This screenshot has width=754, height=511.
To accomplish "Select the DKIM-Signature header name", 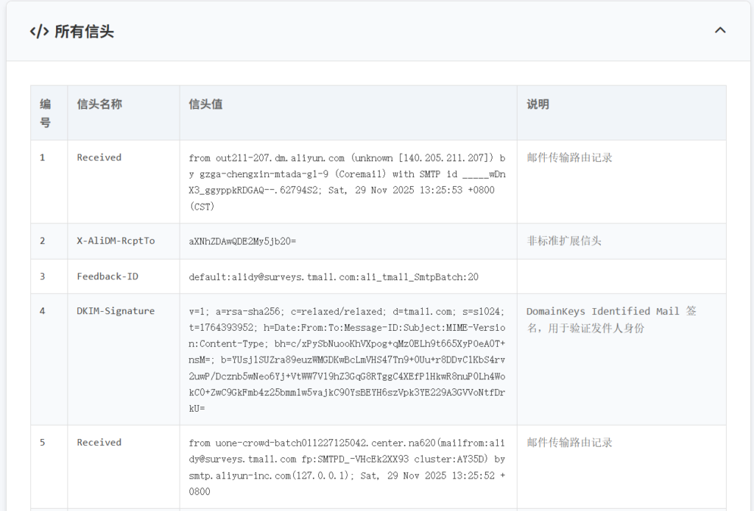I will point(116,311).
